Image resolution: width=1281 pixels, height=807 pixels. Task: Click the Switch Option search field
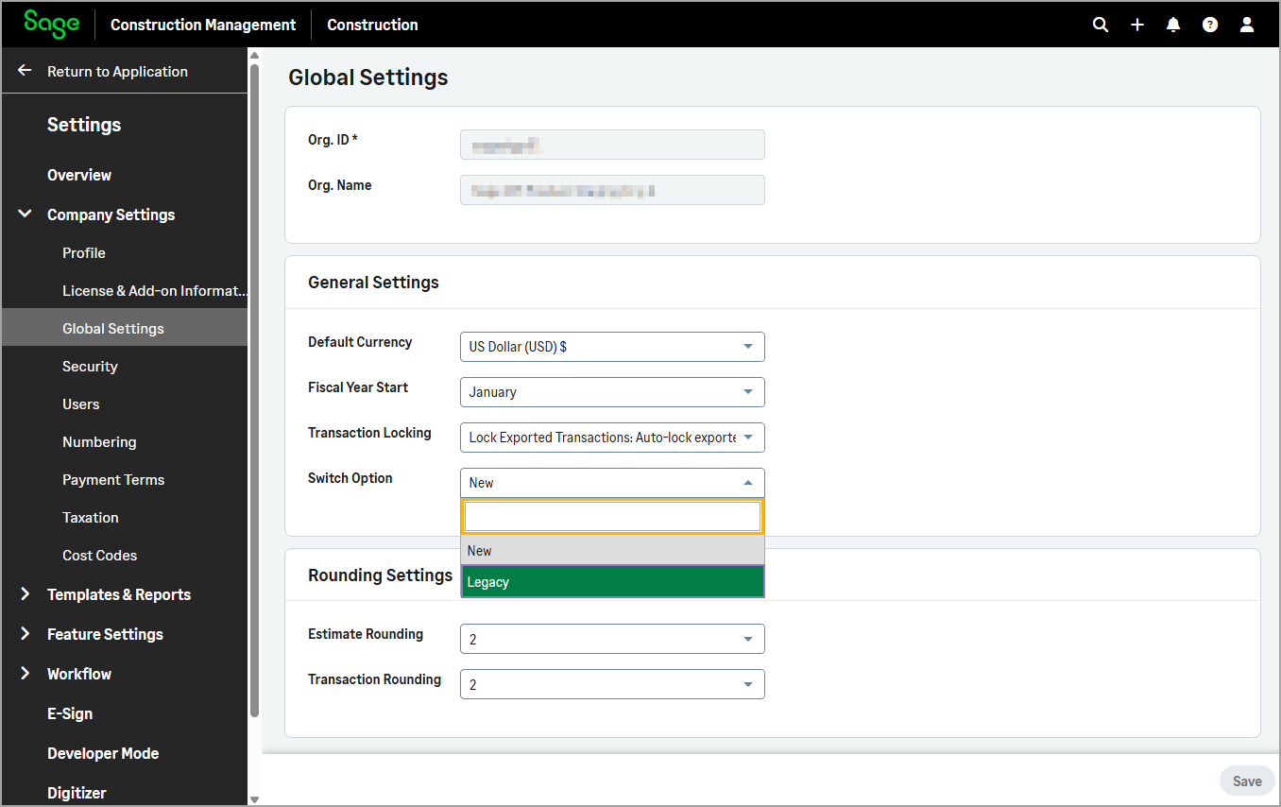612,517
